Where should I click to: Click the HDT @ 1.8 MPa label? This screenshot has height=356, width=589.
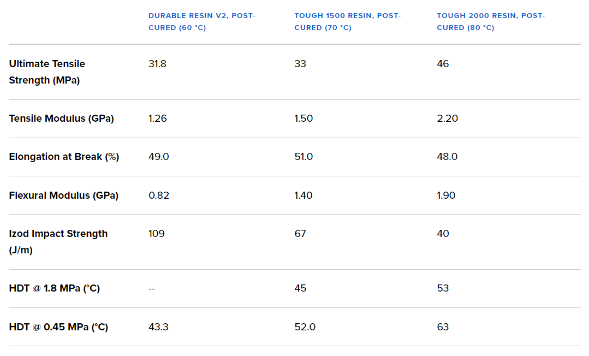pos(54,288)
